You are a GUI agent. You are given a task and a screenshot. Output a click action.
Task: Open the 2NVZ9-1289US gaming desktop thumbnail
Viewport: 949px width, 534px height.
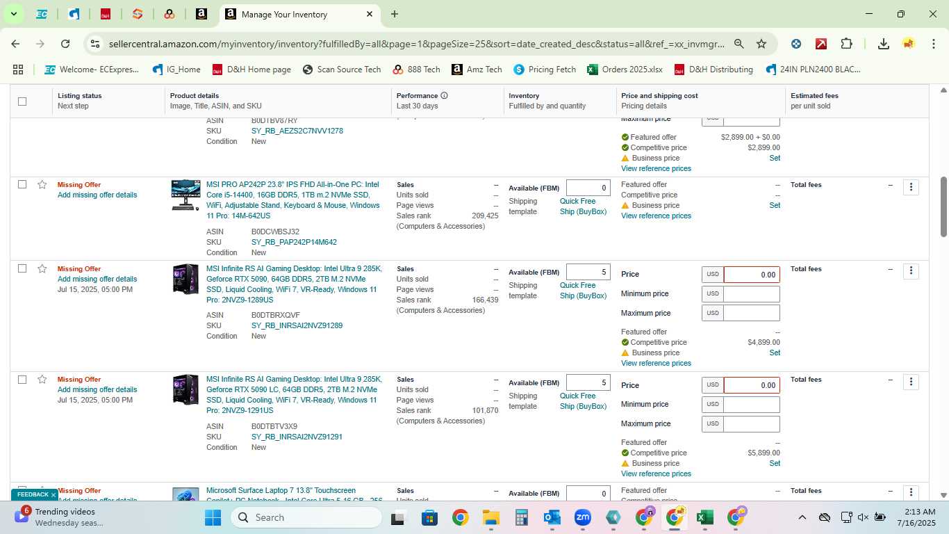(185, 279)
